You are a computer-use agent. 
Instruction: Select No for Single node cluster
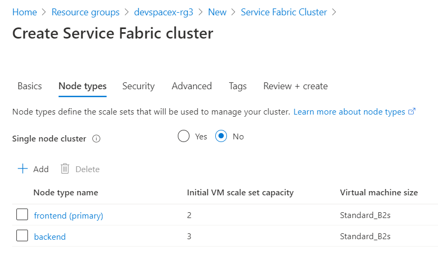221,136
